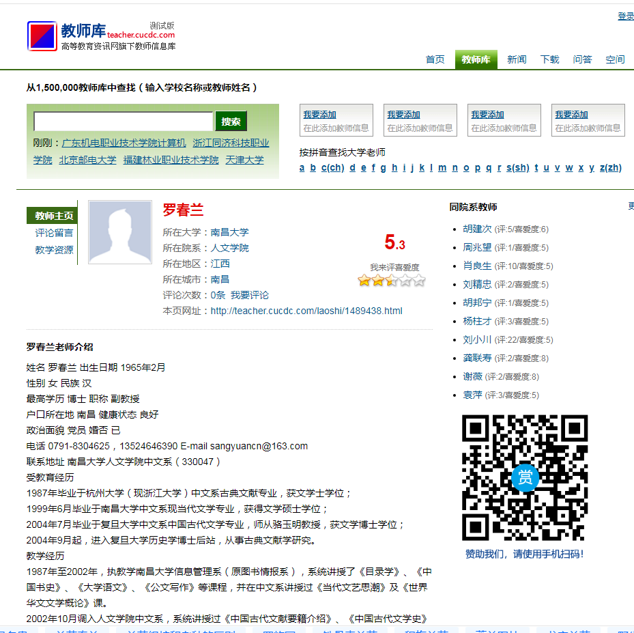The width and height of the screenshot is (634, 633).
Task: Open teacher 刘小川's profile link
Action: pos(479,339)
